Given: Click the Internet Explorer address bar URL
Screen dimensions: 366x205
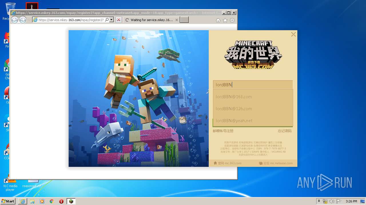Looking at the screenshot, I should pyautogui.click(x=71, y=20).
